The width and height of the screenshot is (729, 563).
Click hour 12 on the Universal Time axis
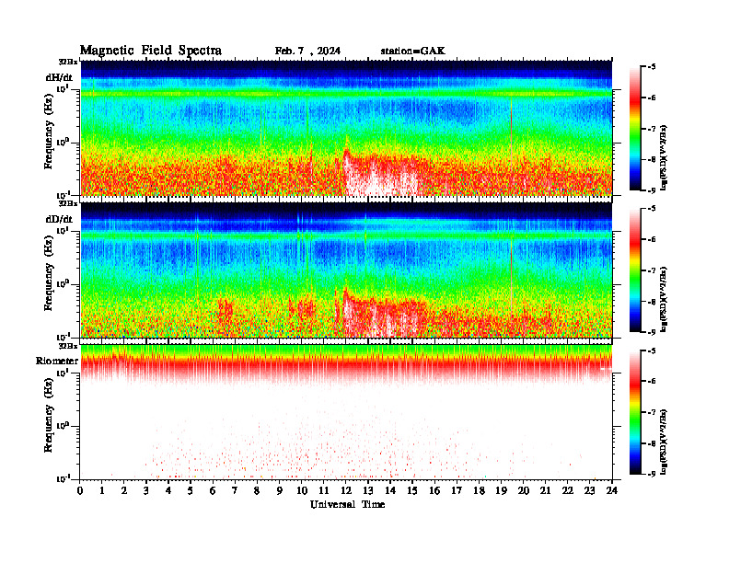[346, 490]
